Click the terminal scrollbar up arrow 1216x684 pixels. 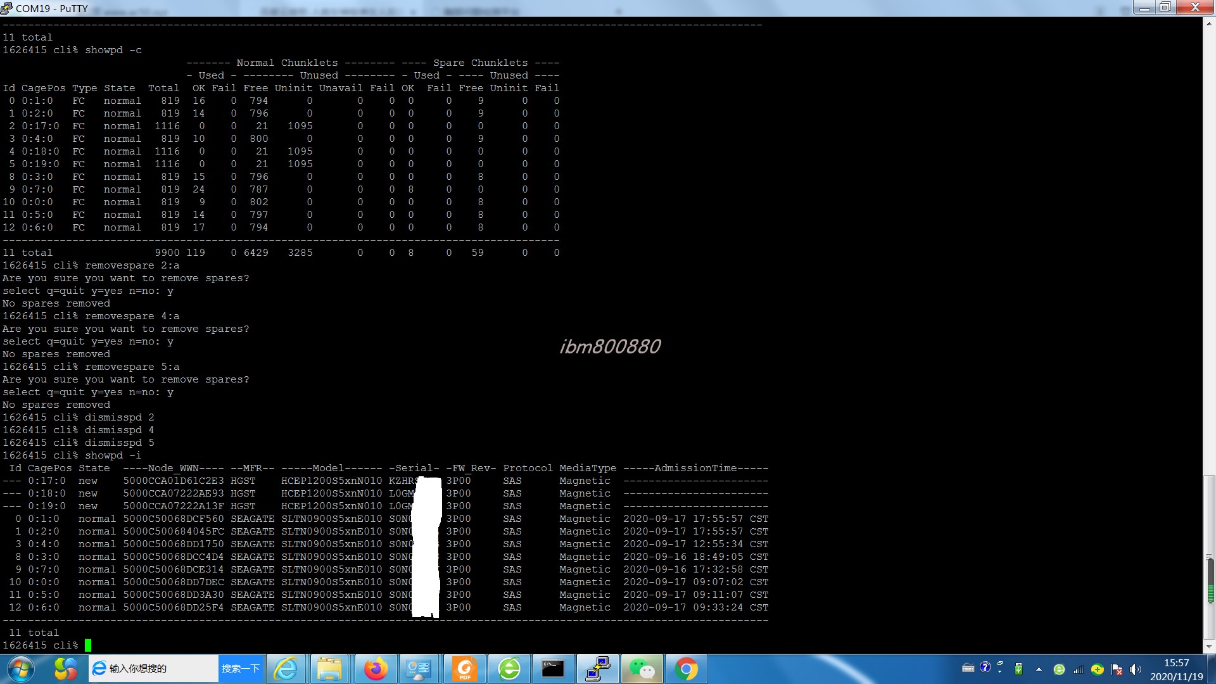[1209, 23]
